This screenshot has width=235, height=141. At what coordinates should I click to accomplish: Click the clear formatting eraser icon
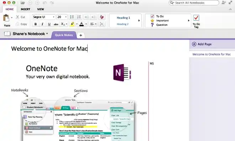tap(102, 17)
